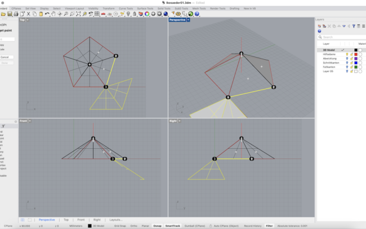The image size is (366, 229).
Task: Paste from clipboard using the clipboard icon
Action: click(x=41, y=14)
